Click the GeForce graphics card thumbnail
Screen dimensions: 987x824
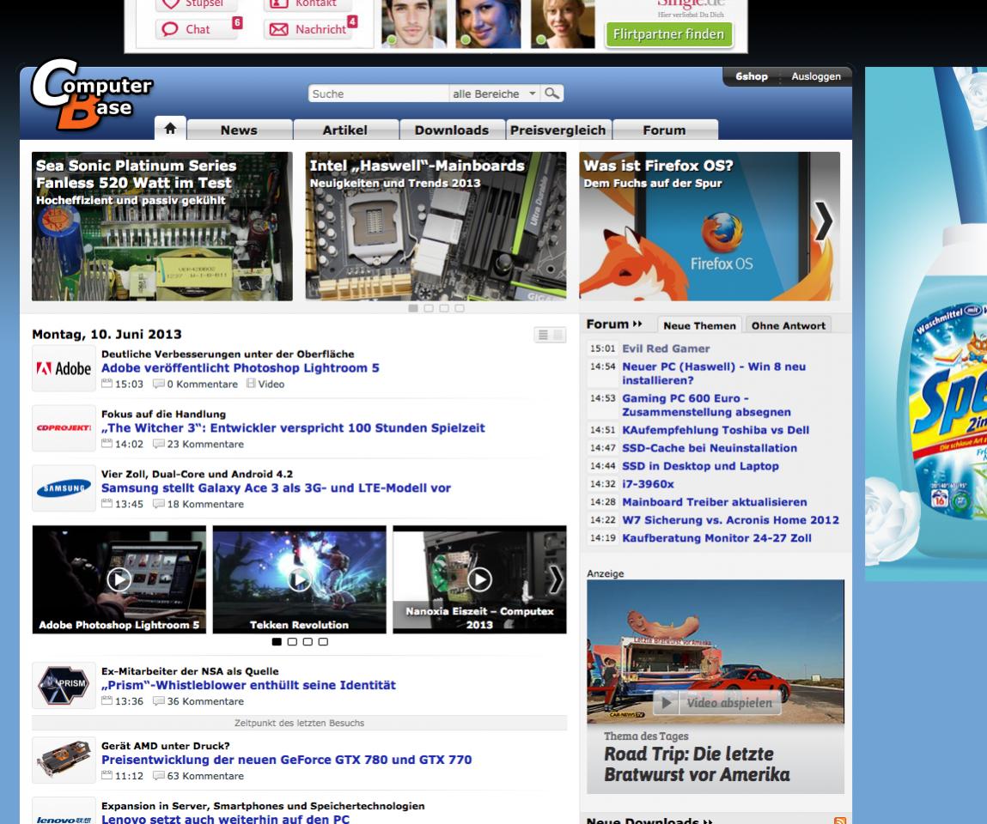point(64,760)
